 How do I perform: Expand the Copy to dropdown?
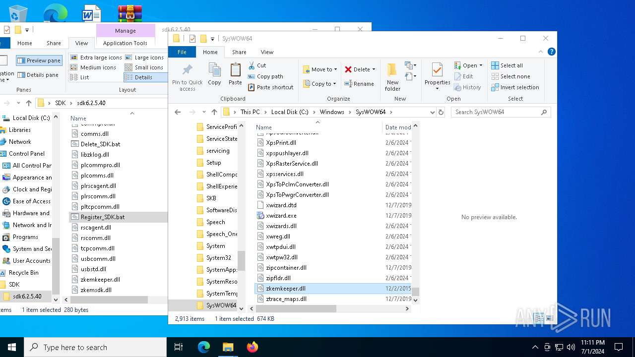click(x=335, y=84)
